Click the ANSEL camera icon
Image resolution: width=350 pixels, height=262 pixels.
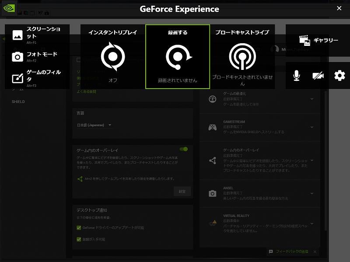[212, 193]
